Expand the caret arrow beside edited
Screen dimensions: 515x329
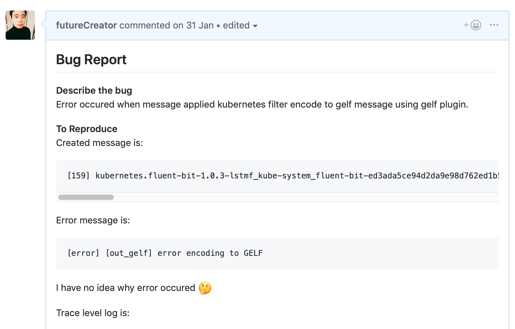point(255,26)
